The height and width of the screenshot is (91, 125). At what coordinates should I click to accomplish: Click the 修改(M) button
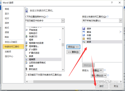[88, 65]
